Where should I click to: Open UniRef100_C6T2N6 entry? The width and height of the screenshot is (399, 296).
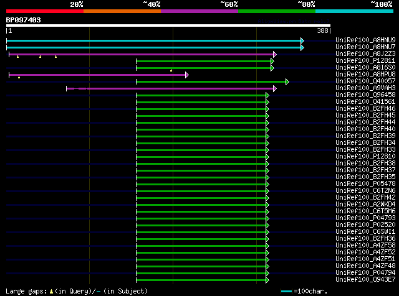[365, 191]
